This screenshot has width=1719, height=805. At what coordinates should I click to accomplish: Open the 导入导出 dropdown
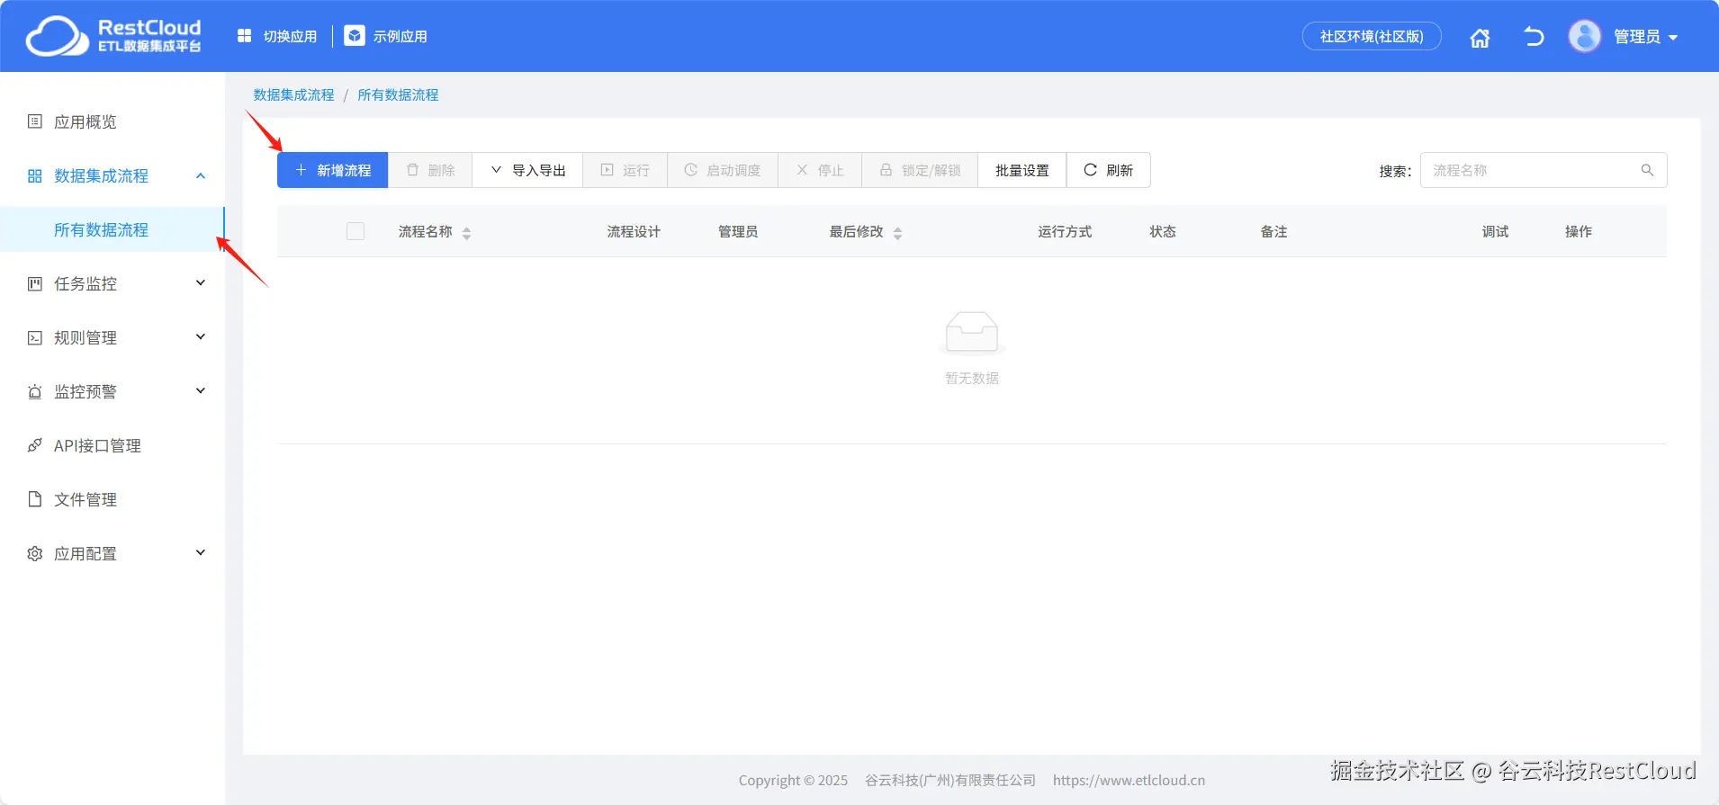(527, 170)
